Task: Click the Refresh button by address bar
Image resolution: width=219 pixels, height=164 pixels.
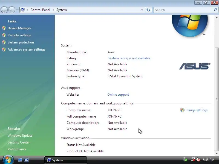Action: [148, 10]
